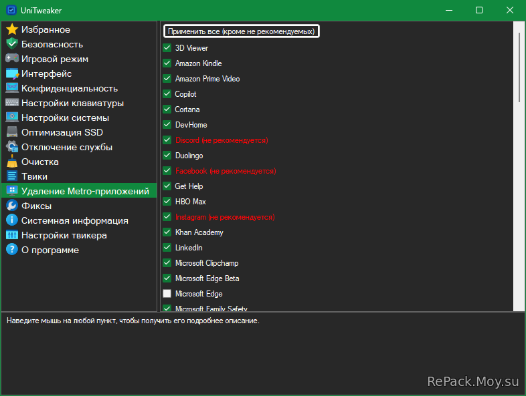Click the question mark icon for О программе
Screen dimensions: 526x396
click(x=12, y=250)
